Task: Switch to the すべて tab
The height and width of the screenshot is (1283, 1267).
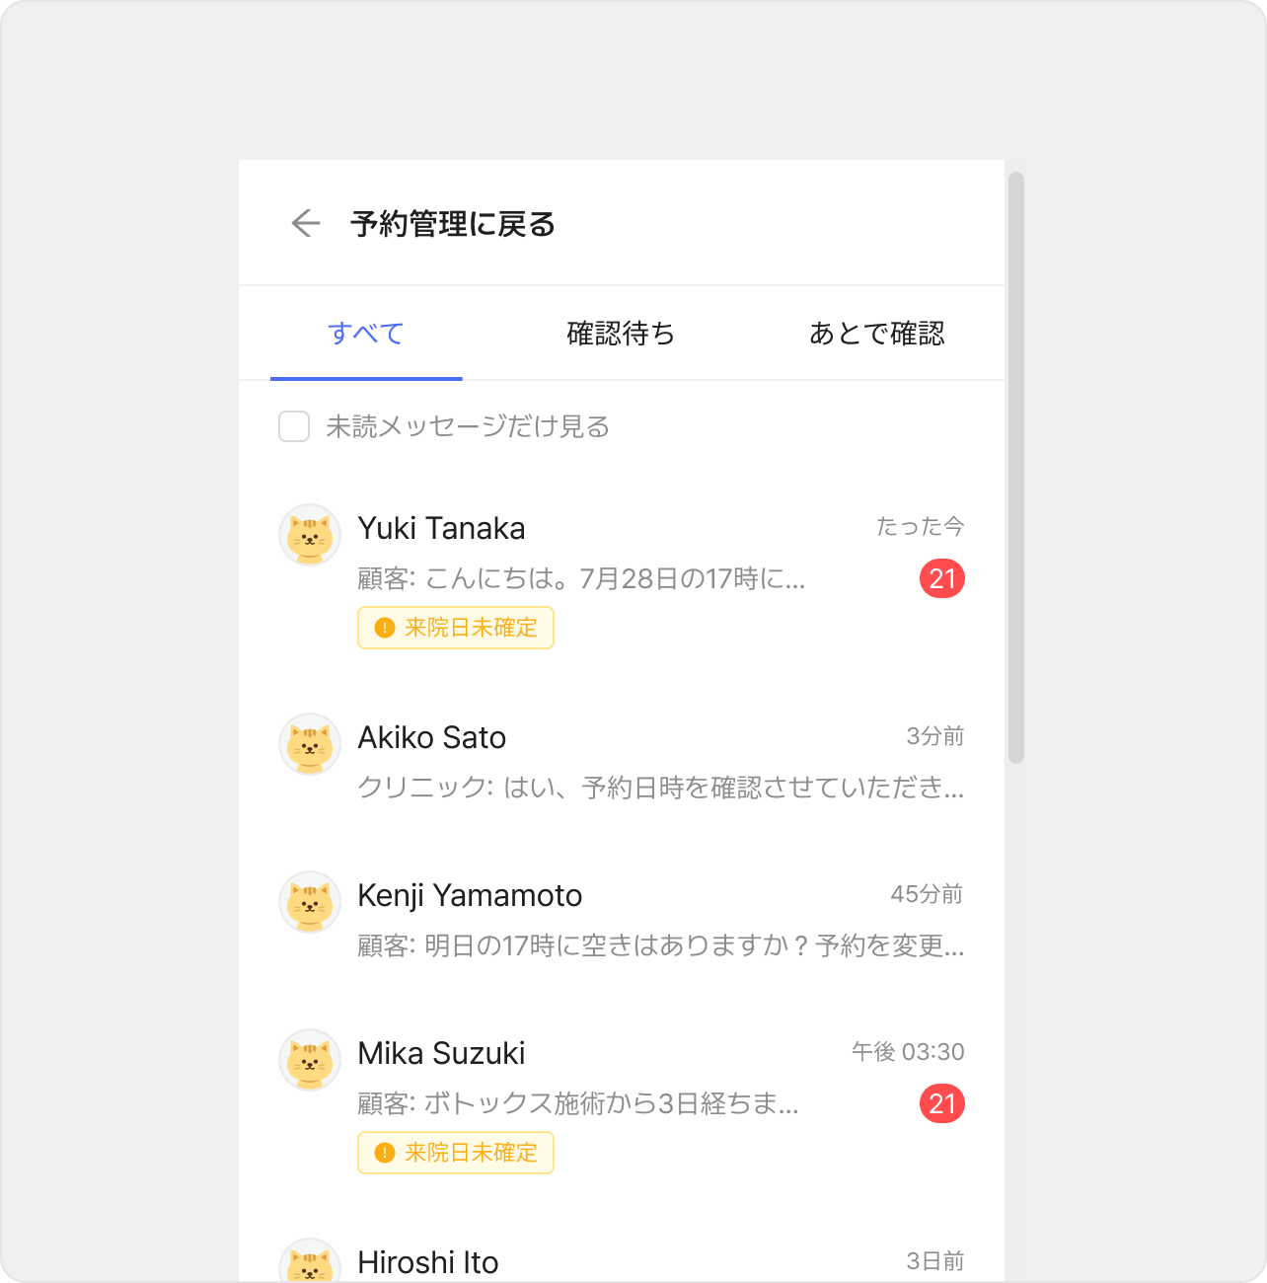Action: (x=366, y=334)
